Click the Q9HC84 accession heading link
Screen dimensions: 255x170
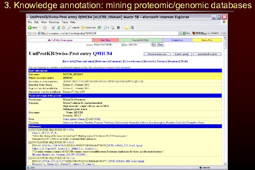coord(102,54)
